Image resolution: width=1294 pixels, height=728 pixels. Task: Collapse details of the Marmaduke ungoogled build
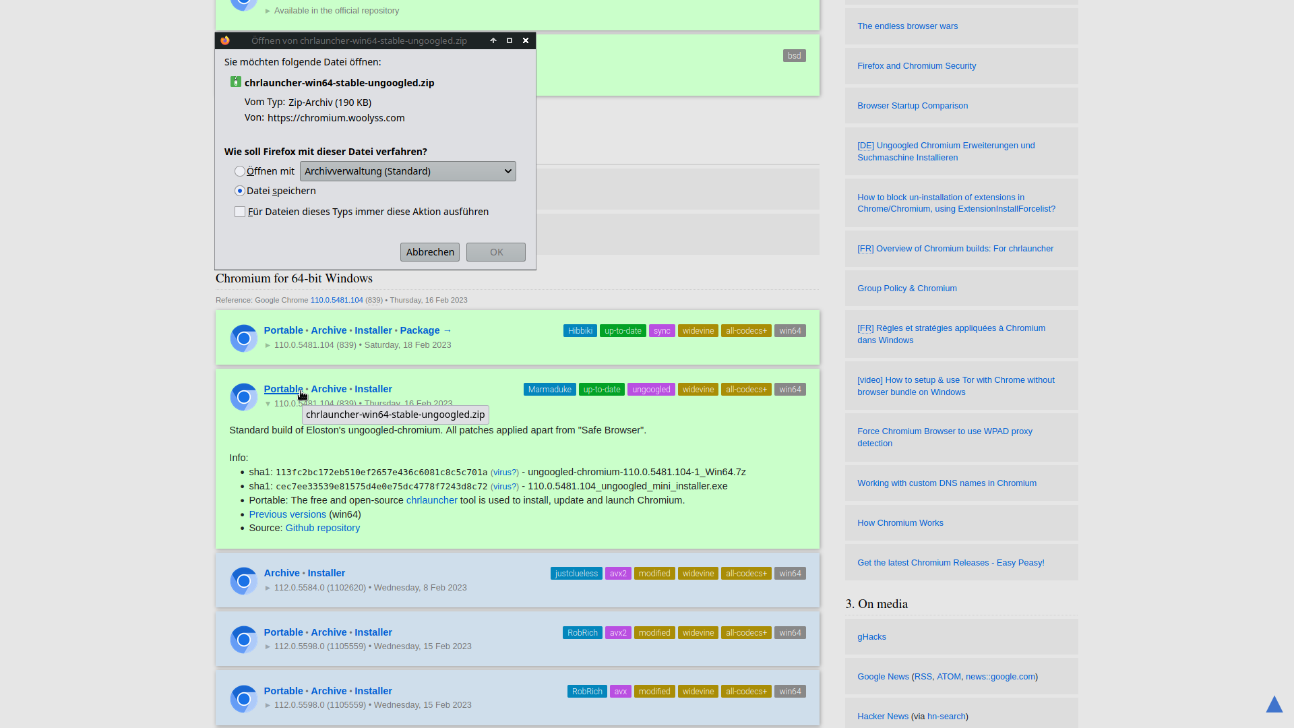tap(268, 404)
